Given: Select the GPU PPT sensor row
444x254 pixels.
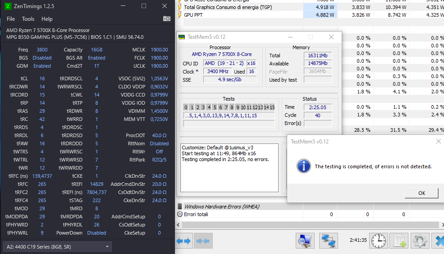Looking at the screenshot, I should [310, 15].
